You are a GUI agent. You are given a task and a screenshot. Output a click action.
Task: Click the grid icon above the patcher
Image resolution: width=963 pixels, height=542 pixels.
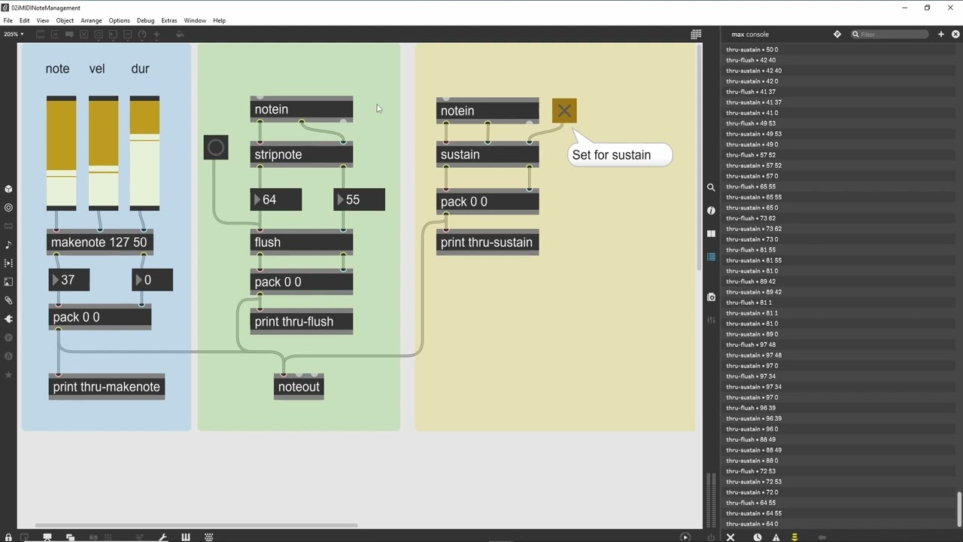696,34
